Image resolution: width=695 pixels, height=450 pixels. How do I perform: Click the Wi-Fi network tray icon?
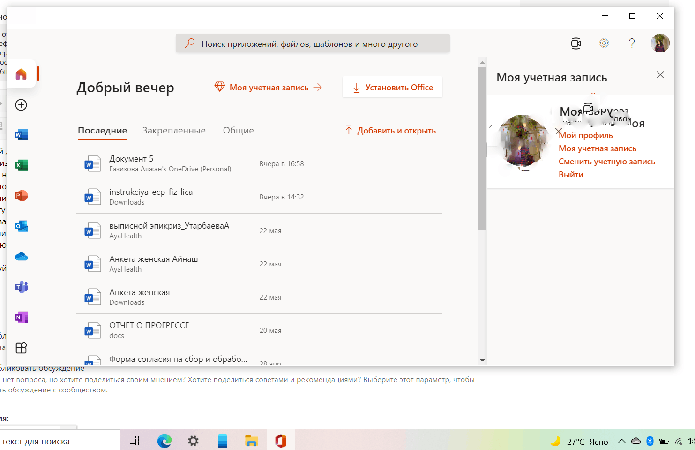click(x=679, y=441)
